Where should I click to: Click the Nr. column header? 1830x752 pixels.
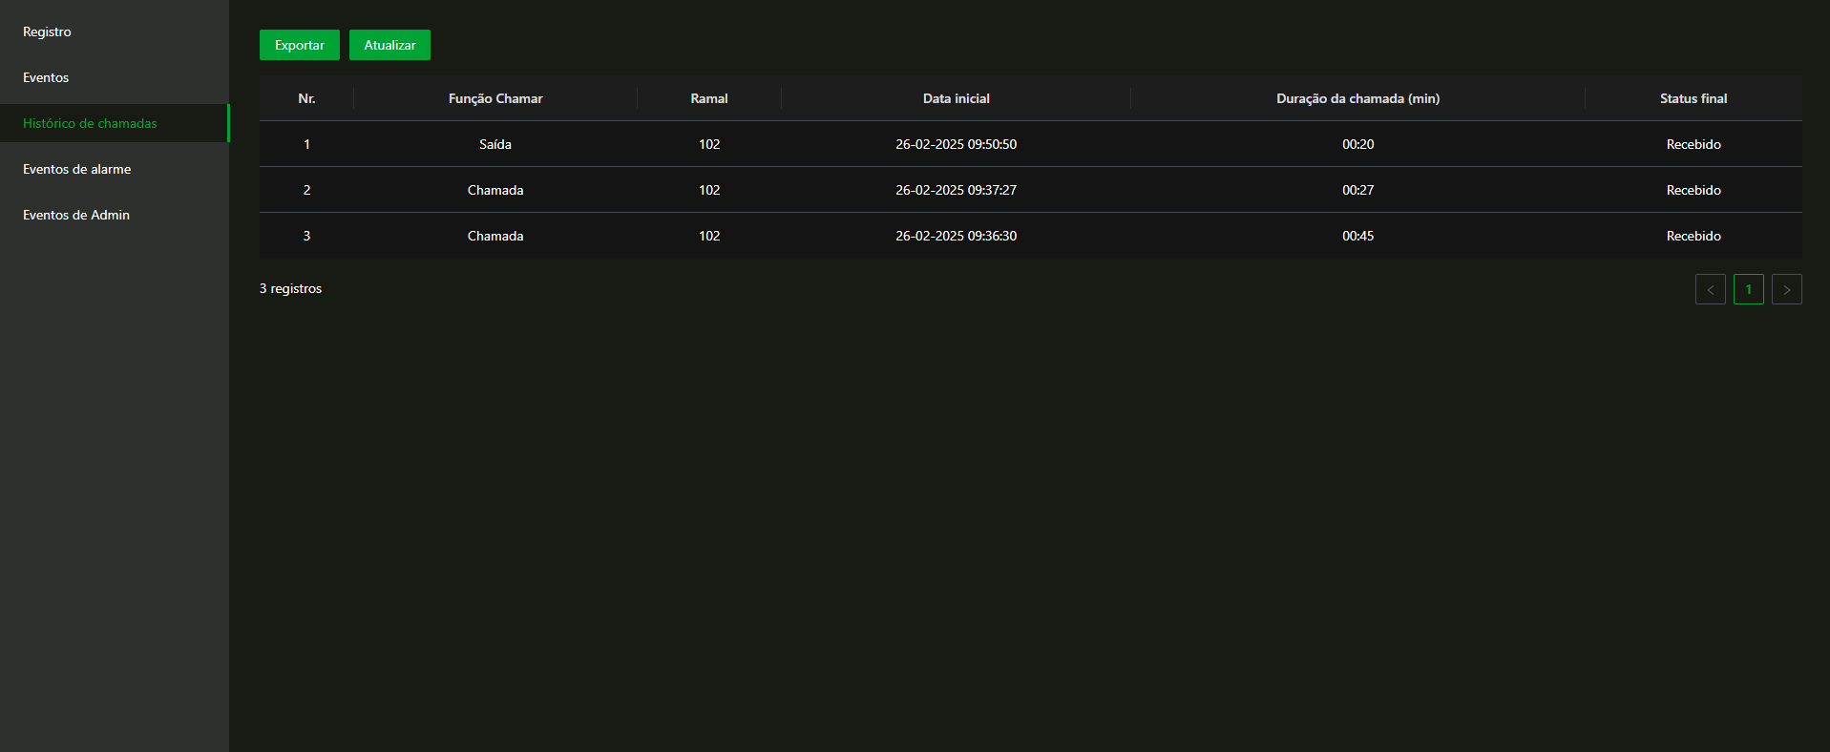[x=306, y=98]
